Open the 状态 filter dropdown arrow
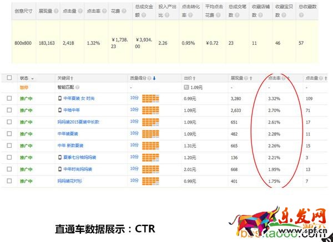The image size is (333, 242). (x=32, y=79)
